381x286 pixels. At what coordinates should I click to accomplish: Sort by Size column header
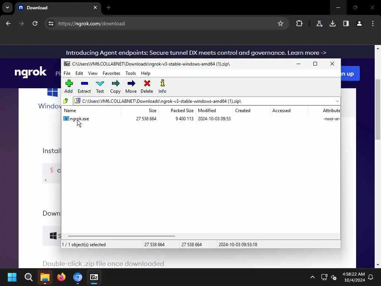(140, 110)
